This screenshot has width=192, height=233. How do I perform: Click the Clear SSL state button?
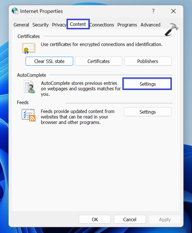pyautogui.click(x=50, y=61)
